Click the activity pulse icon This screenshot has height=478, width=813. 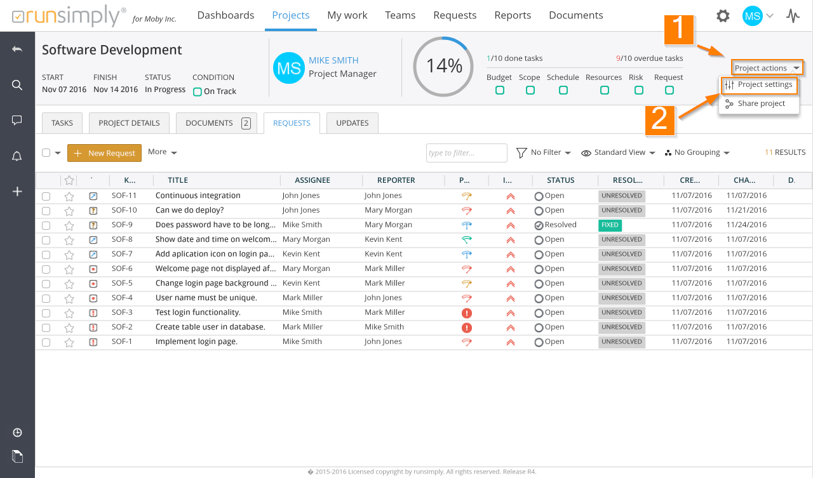pyautogui.click(x=793, y=16)
